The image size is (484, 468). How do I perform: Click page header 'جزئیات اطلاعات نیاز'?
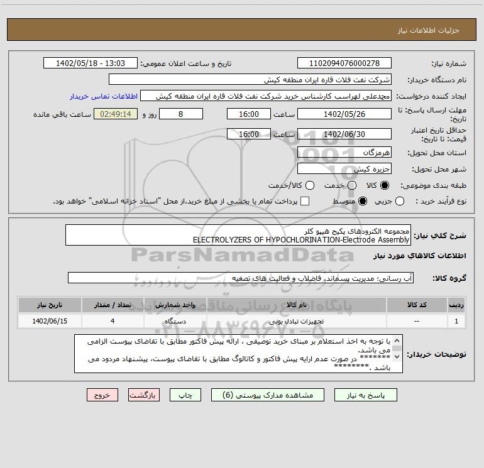(429, 30)
